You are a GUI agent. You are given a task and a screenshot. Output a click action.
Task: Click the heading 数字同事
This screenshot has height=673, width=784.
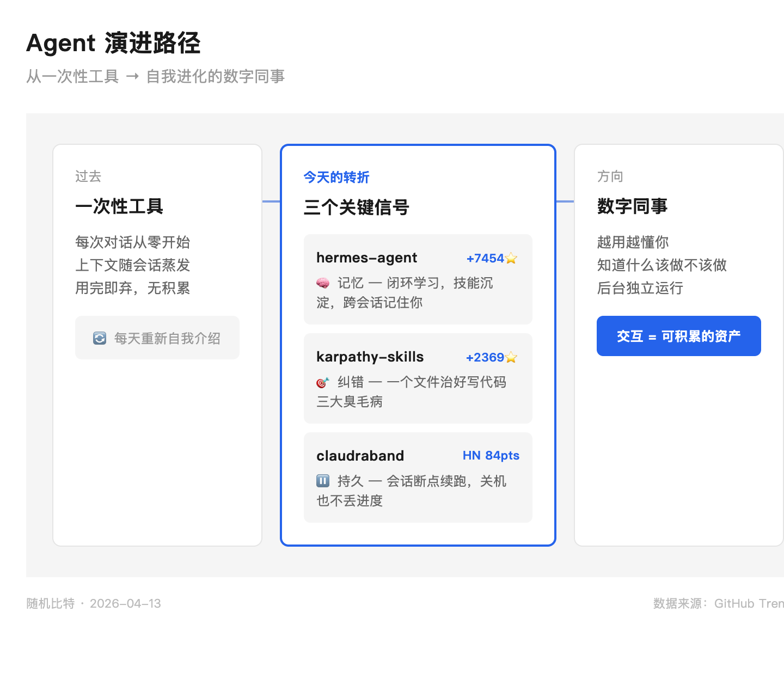tap(632, 206)
